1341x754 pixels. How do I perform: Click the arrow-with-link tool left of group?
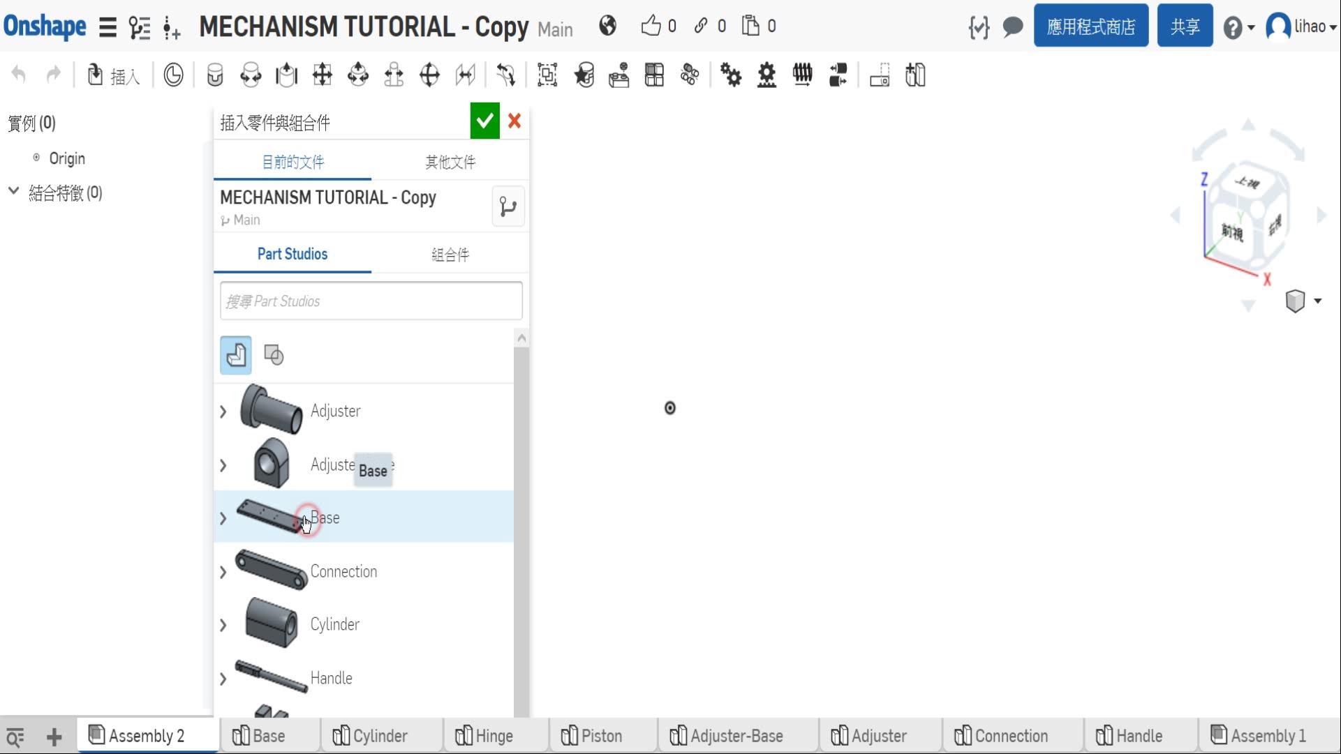[x=506, y=75]
